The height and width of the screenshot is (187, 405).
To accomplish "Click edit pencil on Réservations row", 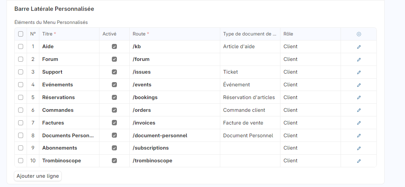I will [x=359, y=98].
